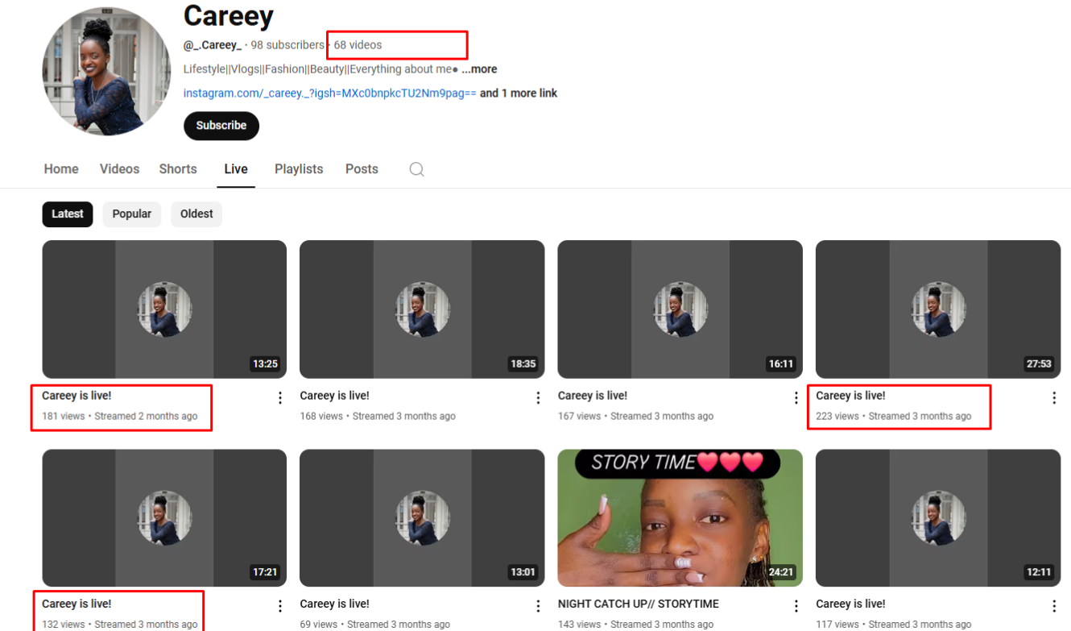Screen dimensions: 1071x631
Task: Open the Instagram profile link
Action: [x=329, y=93]
